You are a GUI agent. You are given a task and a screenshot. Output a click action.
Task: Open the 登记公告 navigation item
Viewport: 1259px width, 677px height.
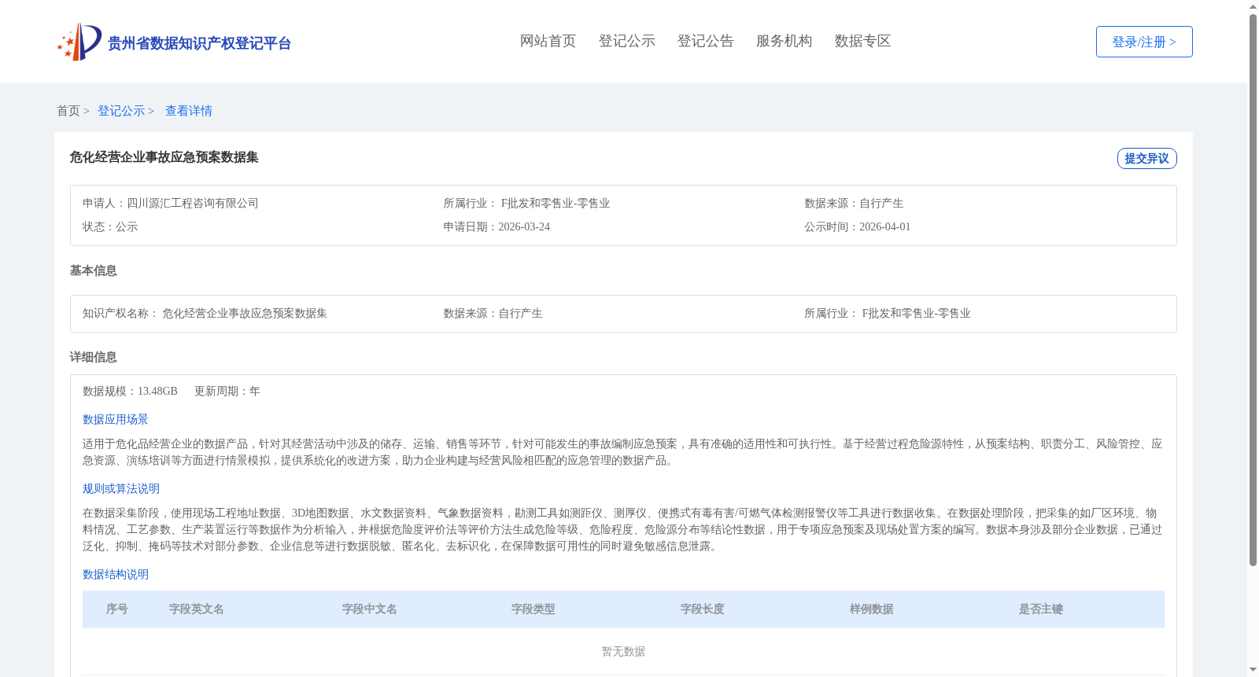(705, 41)
